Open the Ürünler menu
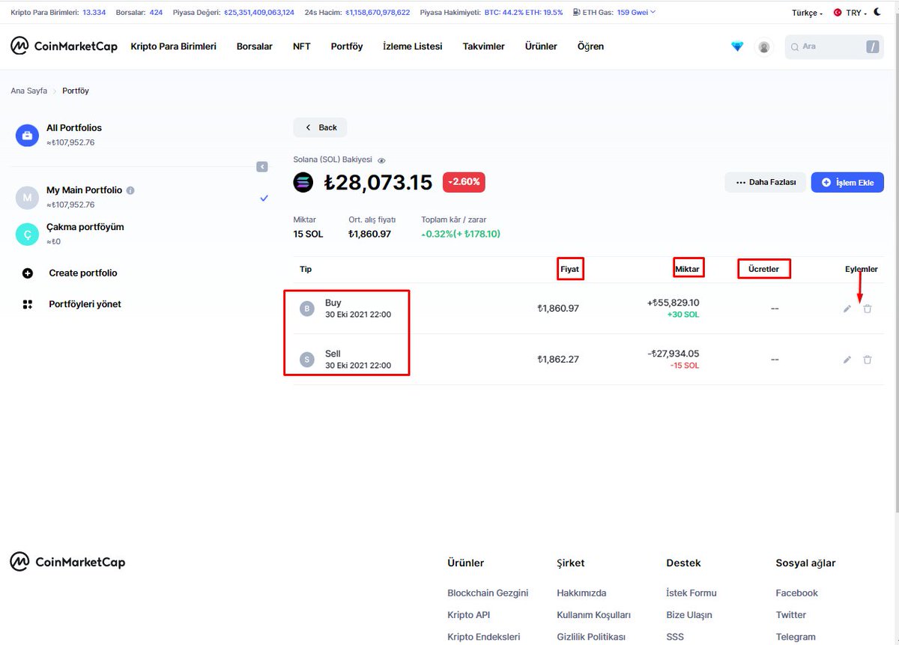 tap(541, 46)
